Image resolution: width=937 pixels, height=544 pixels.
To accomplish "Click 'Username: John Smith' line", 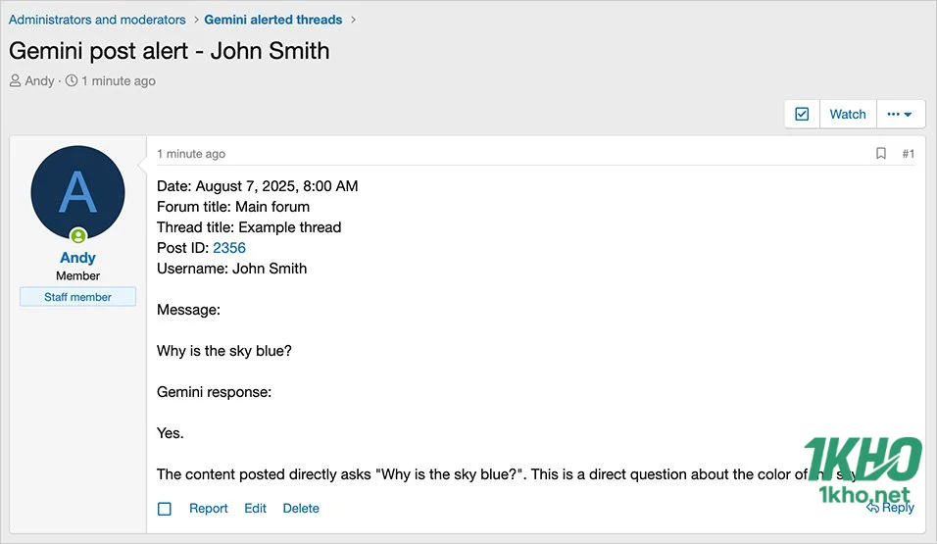I will 232,269.
